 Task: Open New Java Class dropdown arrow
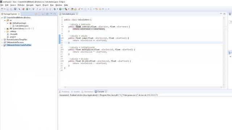[30, 9]
